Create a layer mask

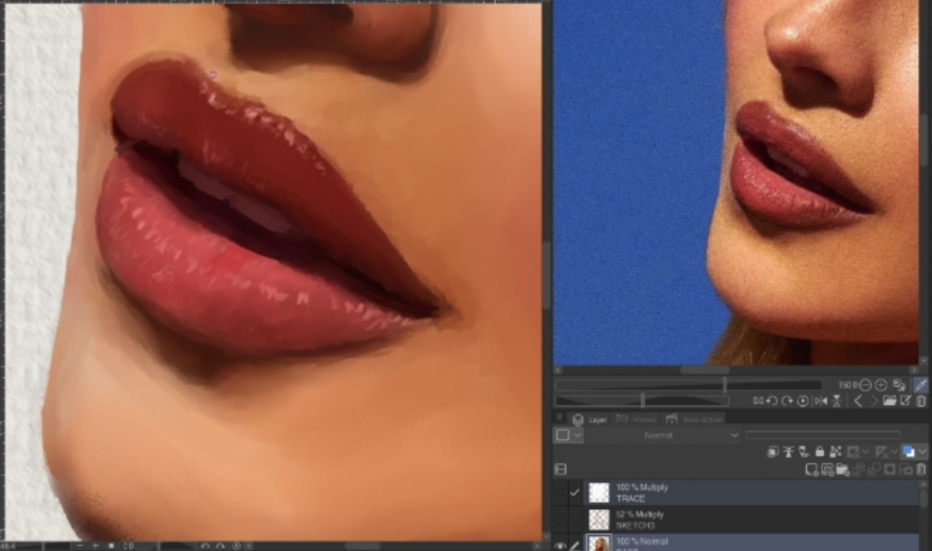[890, 469]
